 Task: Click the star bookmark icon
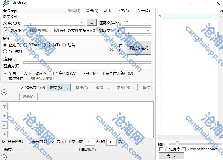[111, 48]
